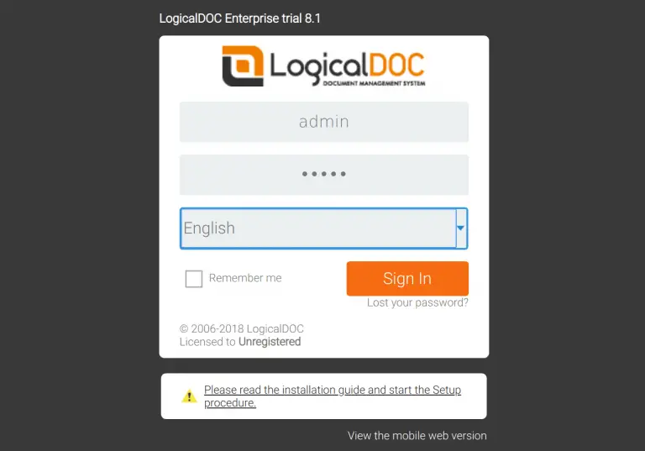Focus the username field containing admin
The image size is (645, 451).
pos(324,122)
